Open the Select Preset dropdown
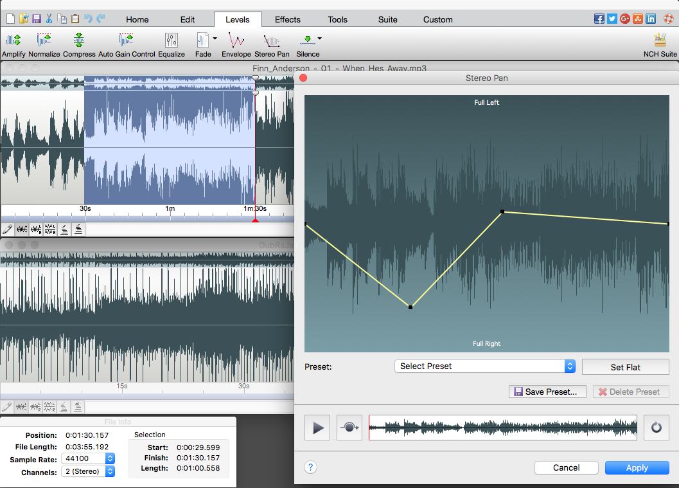 click(484, 366)
